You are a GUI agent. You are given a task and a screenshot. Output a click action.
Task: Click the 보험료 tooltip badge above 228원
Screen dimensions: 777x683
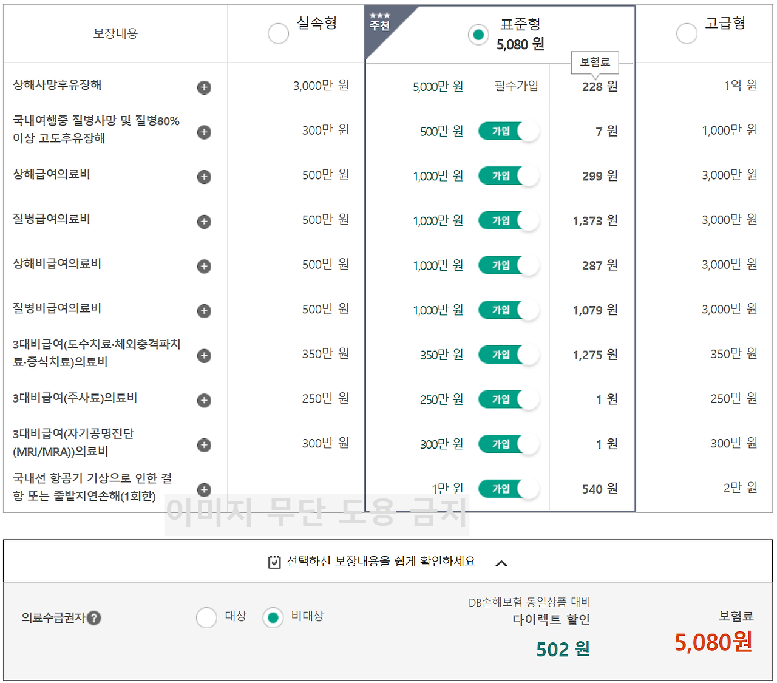tap(595, 63)
